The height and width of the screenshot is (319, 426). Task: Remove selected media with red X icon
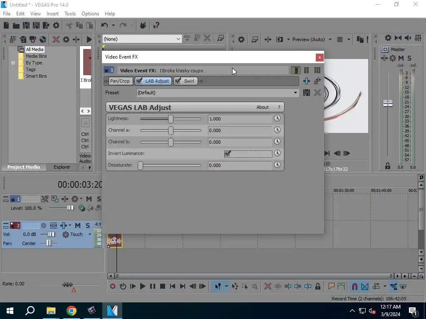tap(56, 39)
